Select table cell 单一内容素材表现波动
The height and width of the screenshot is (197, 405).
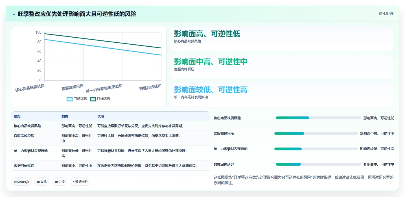click(x=31, y=151)
